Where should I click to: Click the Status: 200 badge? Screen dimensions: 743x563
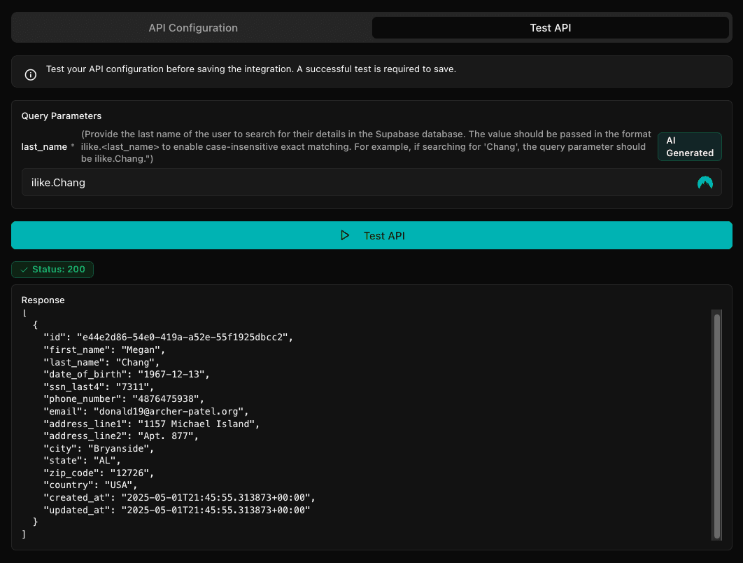click(52, 269)
